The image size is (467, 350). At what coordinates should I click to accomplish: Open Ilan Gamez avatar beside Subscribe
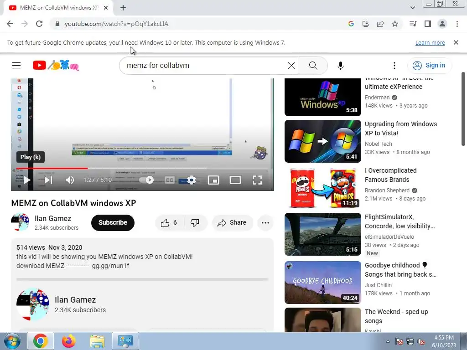coord(20,222)
